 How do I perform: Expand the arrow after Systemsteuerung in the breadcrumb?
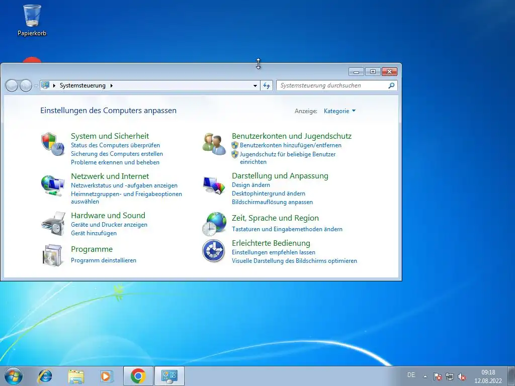pyautogui.click(x=111, y=85)
